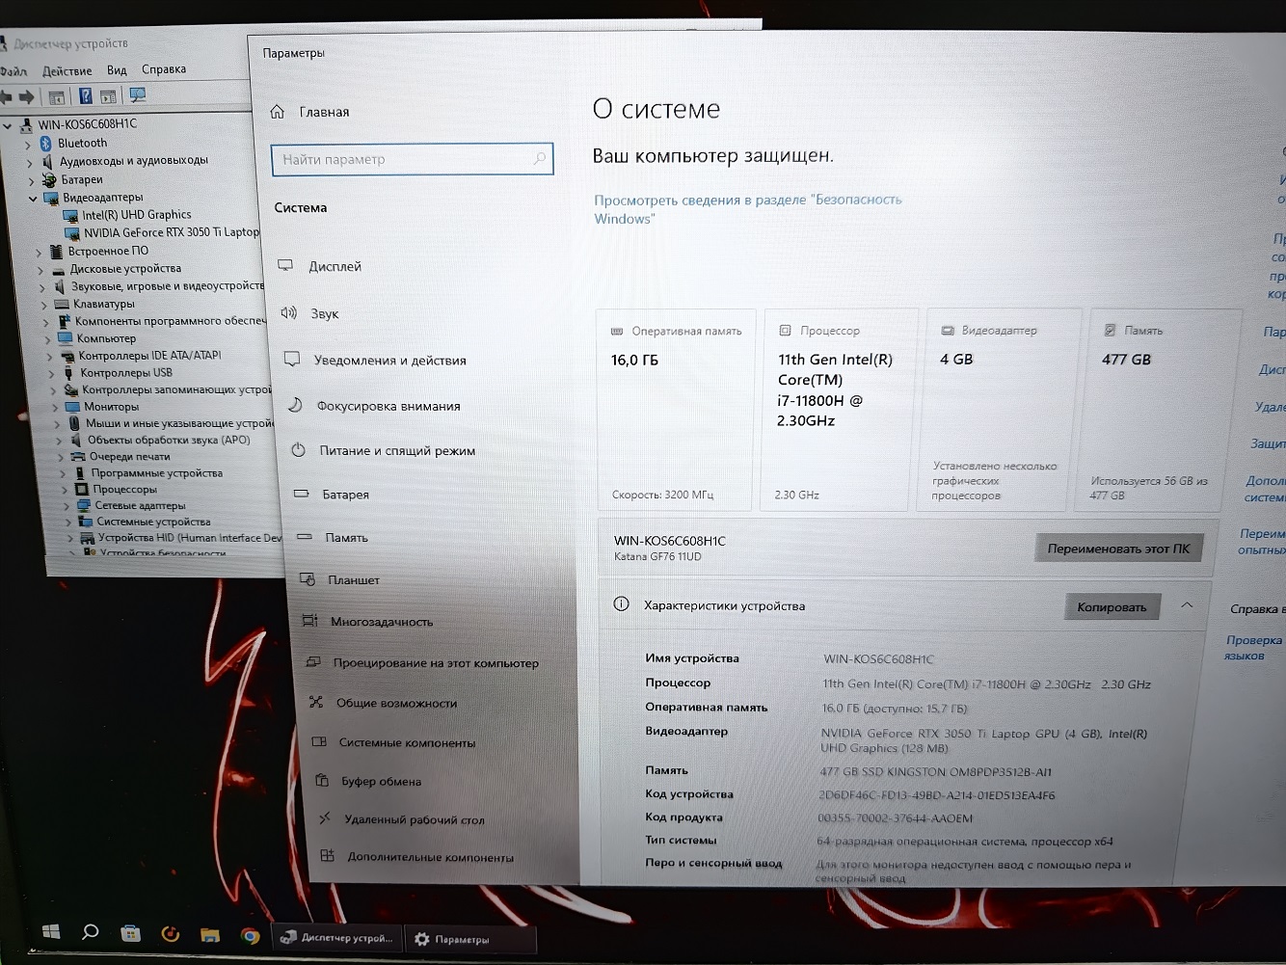Select Системные устройства in device tree

pos(153,523)
